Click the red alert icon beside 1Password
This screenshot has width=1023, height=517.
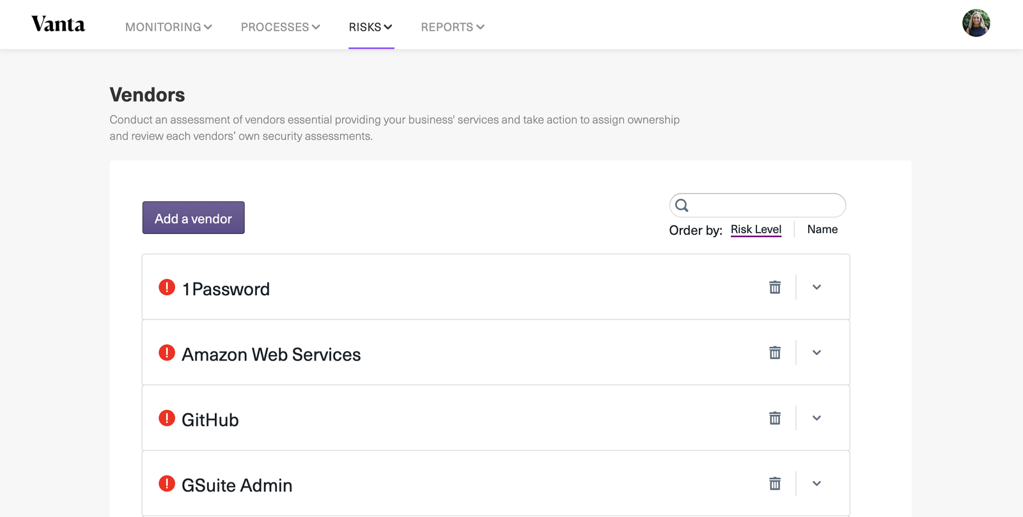tap(167, 287)
